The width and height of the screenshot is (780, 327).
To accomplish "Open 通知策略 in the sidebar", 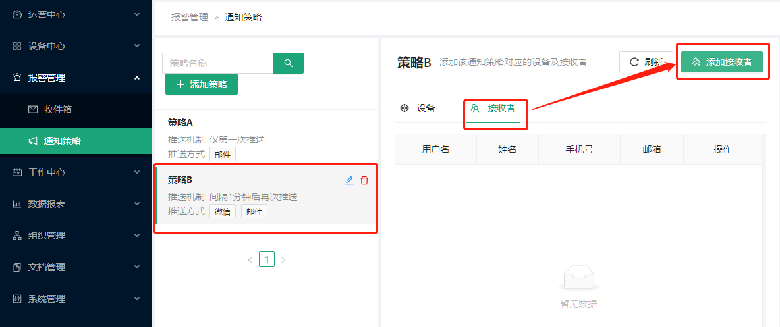I will [63, 141].
